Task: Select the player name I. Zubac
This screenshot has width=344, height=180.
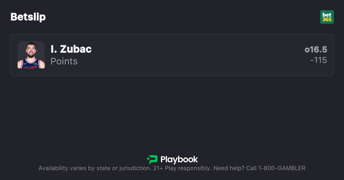Action: tap(71, 49)
